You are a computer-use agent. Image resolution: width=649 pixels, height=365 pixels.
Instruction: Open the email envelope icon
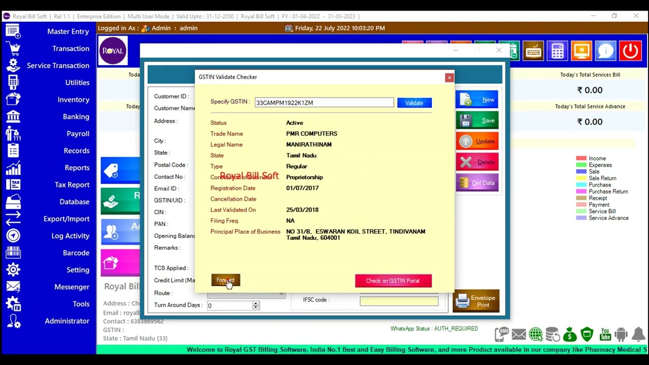pos(519,334)
